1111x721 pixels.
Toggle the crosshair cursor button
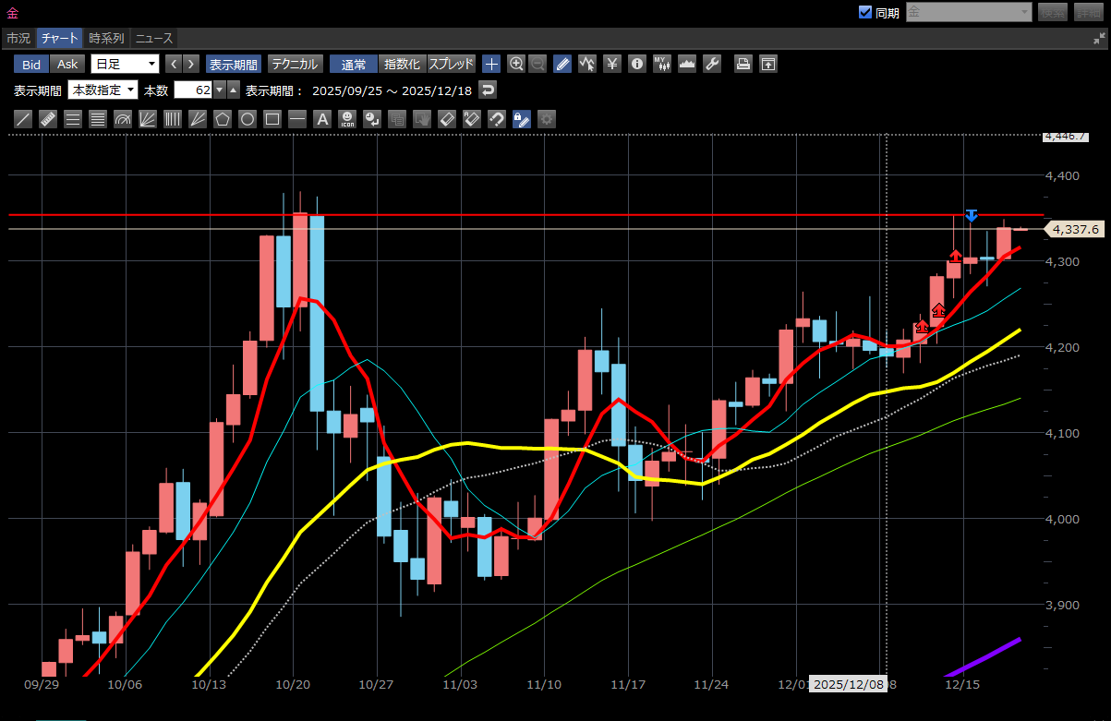491,64
